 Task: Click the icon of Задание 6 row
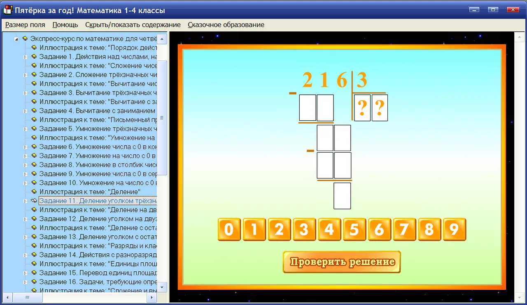coord(34,147)
